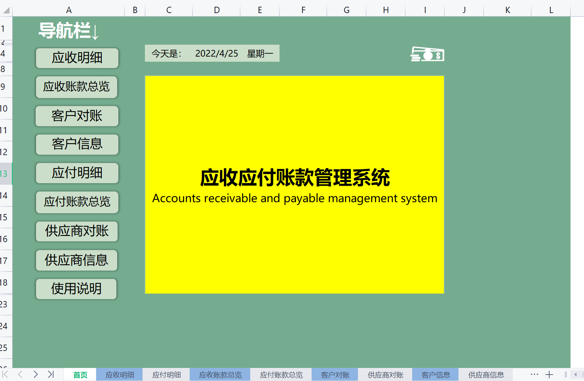The width and height of the screenshot is (584, 381).
Task: Open the ellipsis sheet-list icon
Action: coord(535,374)
